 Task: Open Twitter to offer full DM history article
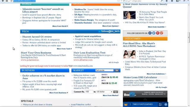[42, 45]
